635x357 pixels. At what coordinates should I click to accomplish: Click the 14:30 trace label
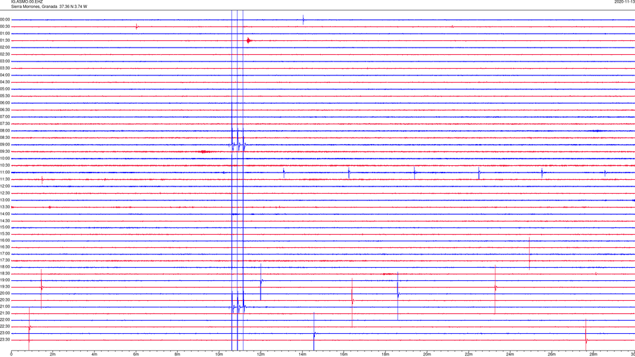coord(5,221)
